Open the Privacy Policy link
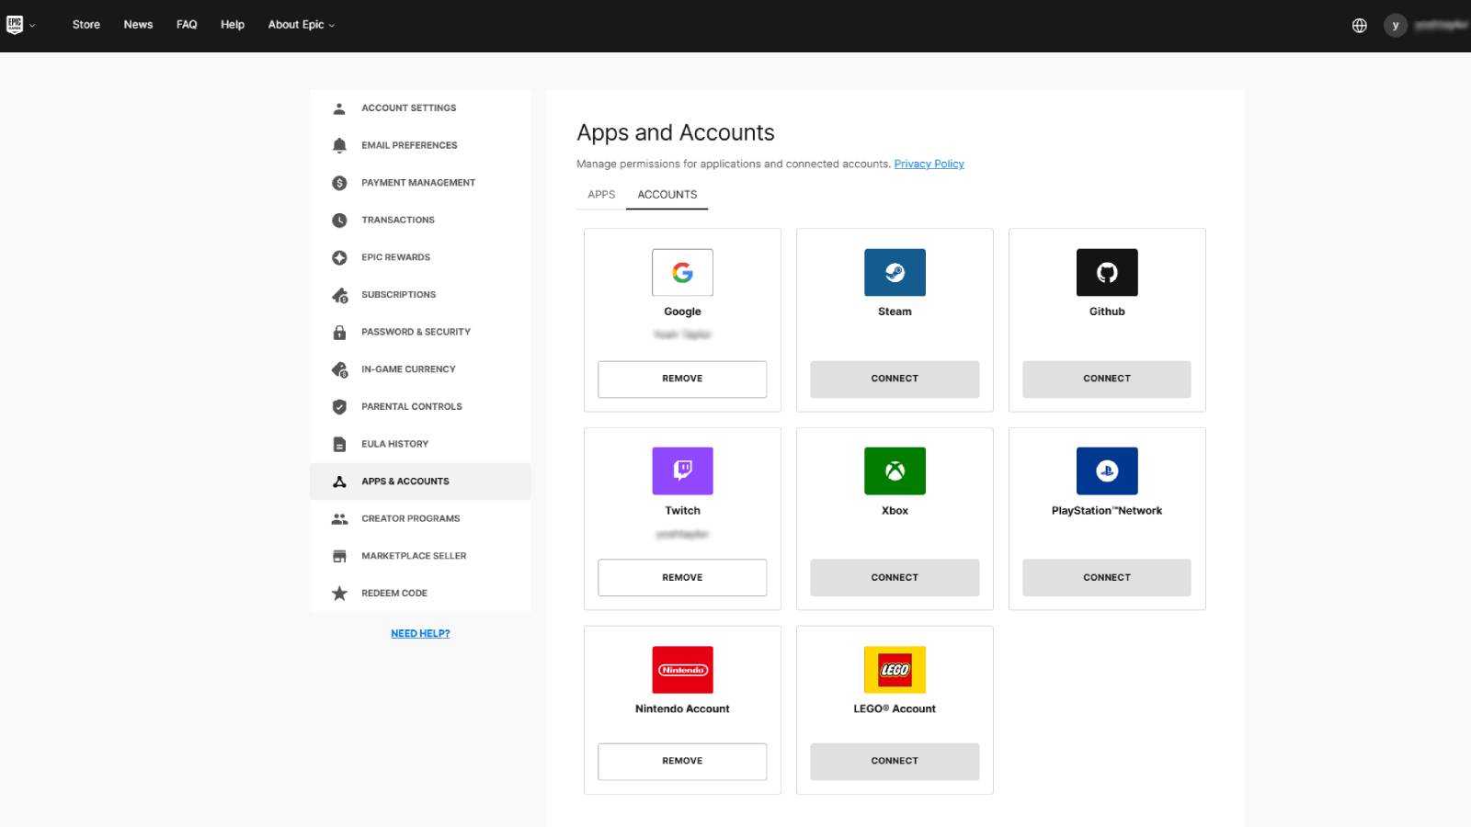 point(929,164)
